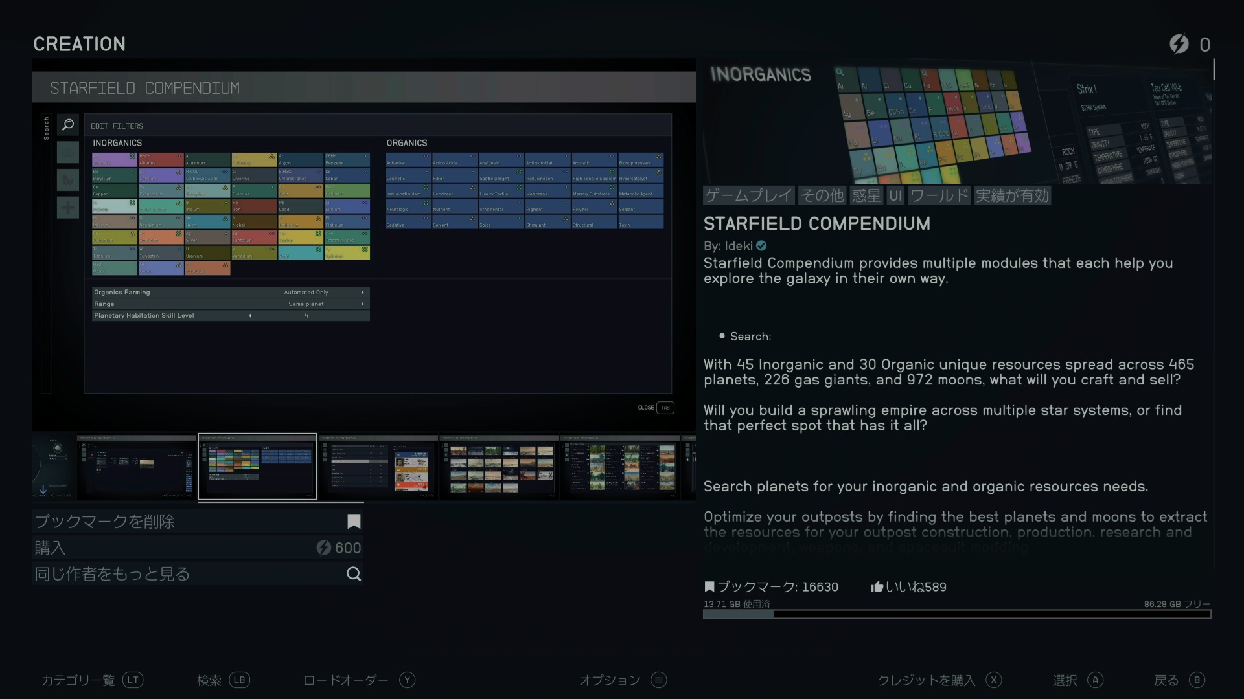Click the X glyph for クレジットを購入

coord(994,680)
